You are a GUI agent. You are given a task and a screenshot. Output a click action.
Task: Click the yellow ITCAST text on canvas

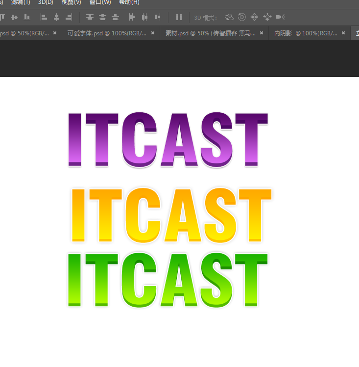170,215
